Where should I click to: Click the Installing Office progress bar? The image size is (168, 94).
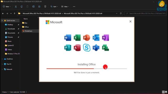(x=87, y=69)
